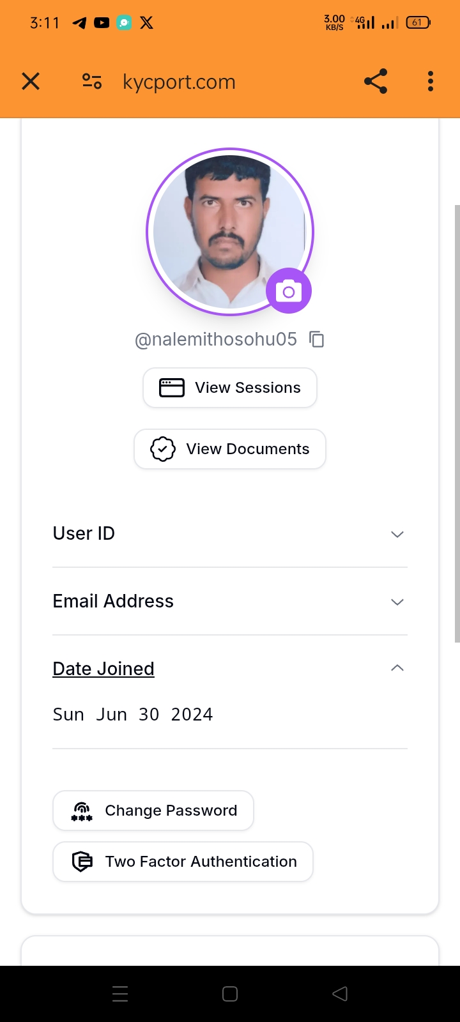
Task: Copy the username with the copy icon
Action: (317, 339)
